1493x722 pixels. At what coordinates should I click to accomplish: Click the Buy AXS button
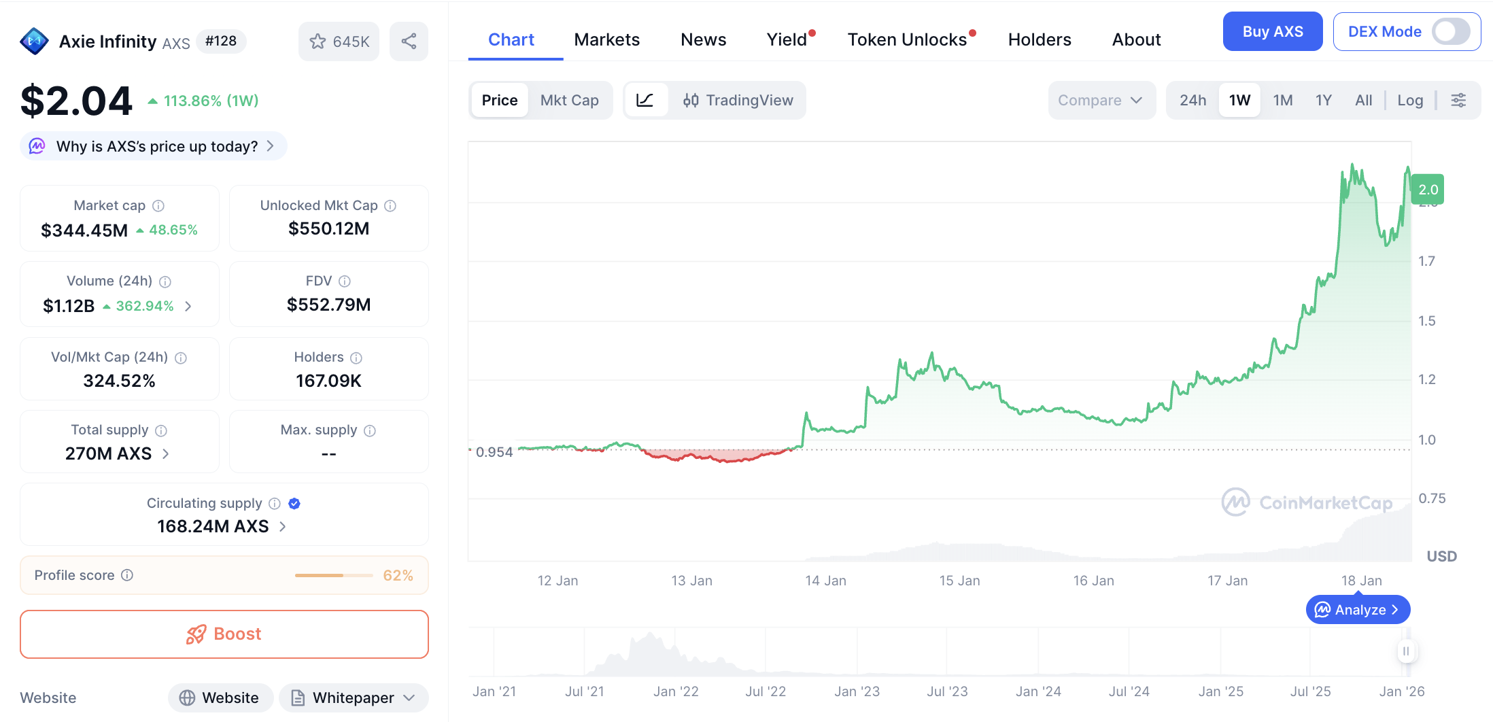coord(1272,31)
